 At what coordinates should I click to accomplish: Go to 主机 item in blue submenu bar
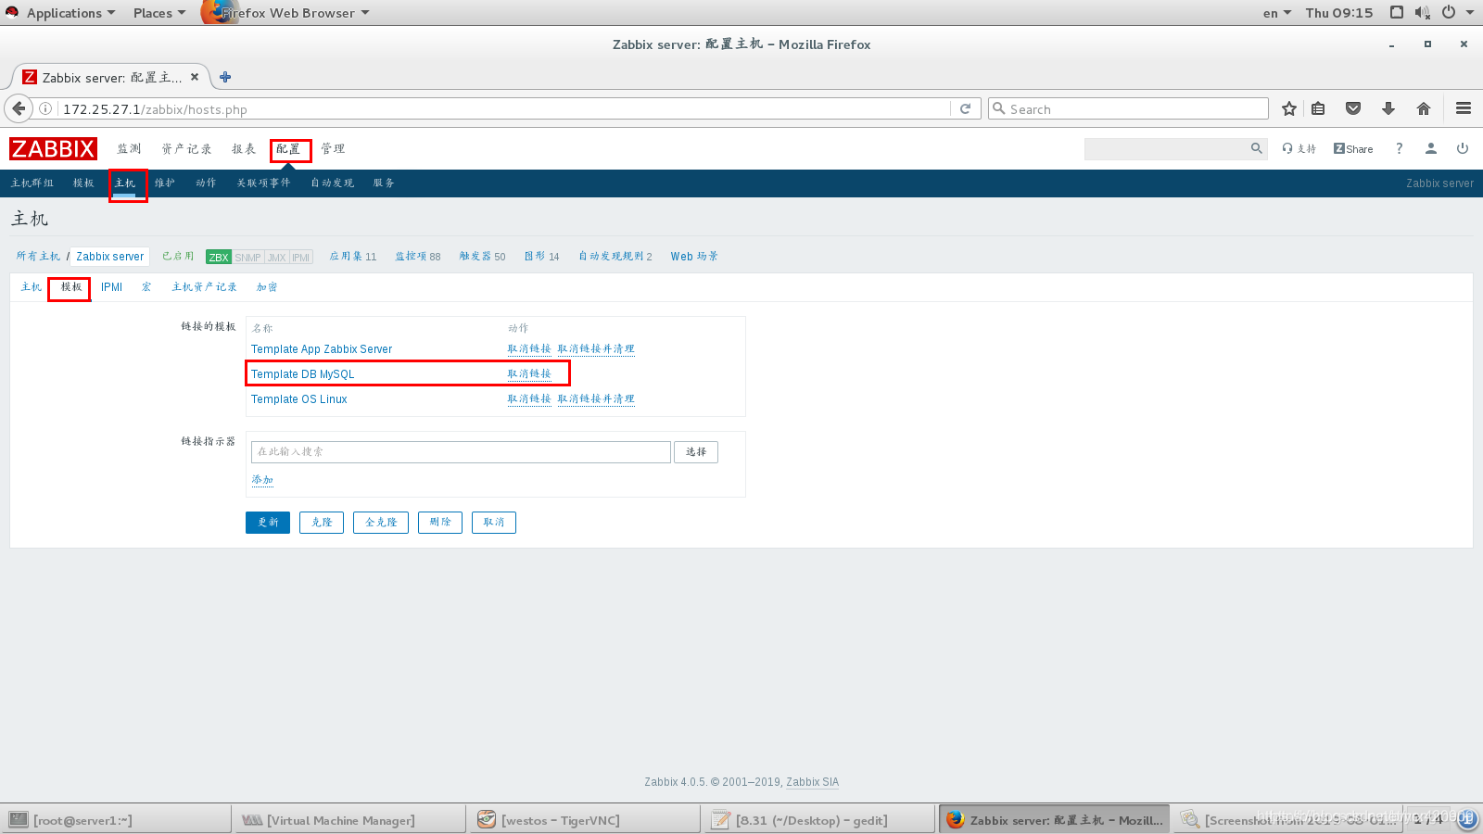(125, 183)
